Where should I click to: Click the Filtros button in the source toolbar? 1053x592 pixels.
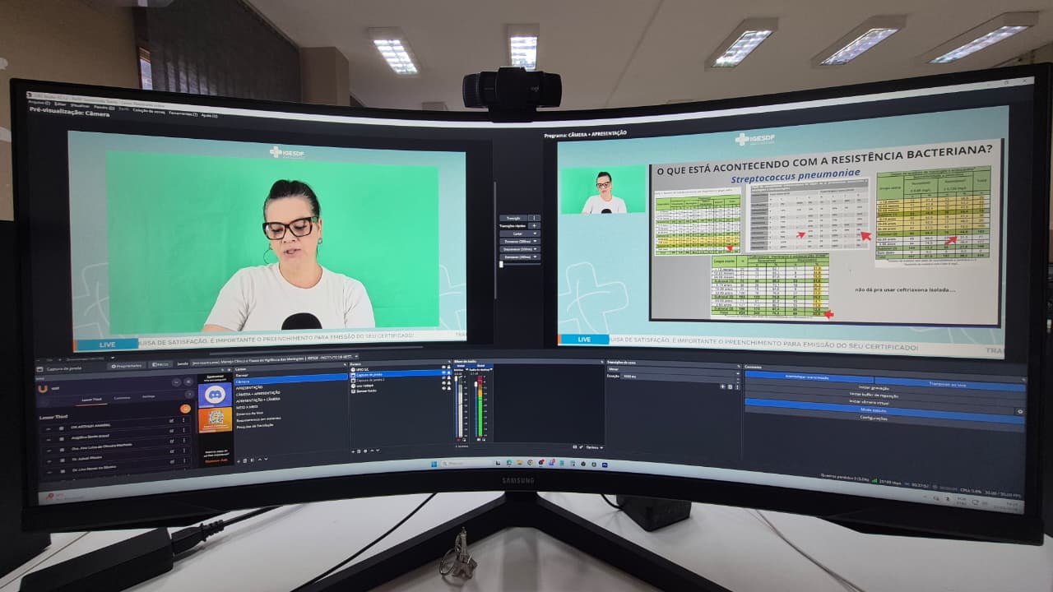coord(160,363)
